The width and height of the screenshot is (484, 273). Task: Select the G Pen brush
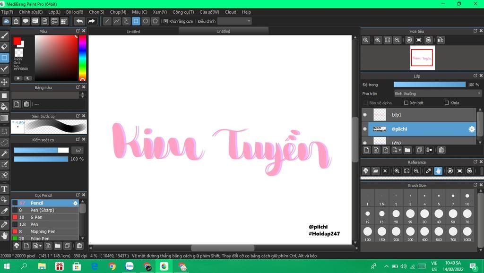45,217
